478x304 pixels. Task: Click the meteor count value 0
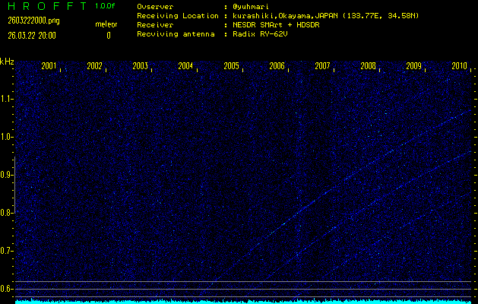[x=108, y=35]
